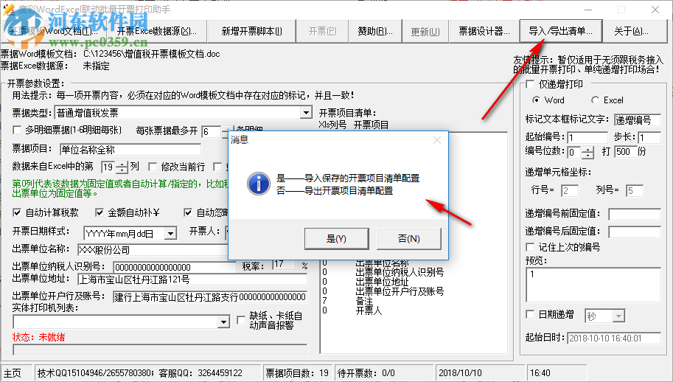
Task: Click 出票单位名称 input field
Action: tap(153, 250)
